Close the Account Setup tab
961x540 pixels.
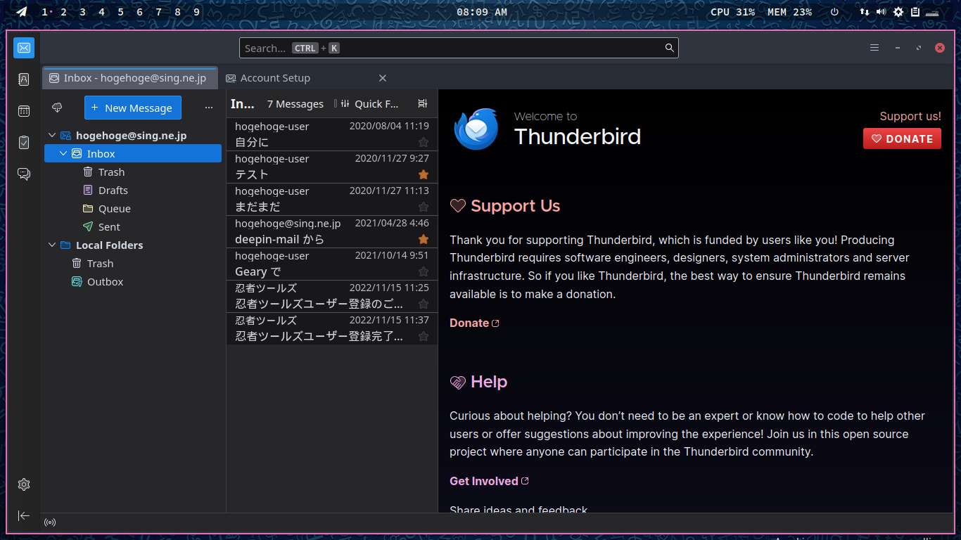pos(383,78)
